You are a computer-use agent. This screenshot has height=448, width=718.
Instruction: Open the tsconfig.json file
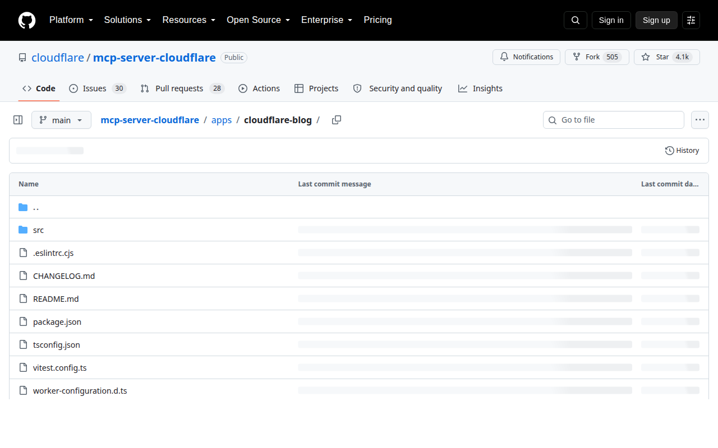pyautogui.click(x=57, y=345)
